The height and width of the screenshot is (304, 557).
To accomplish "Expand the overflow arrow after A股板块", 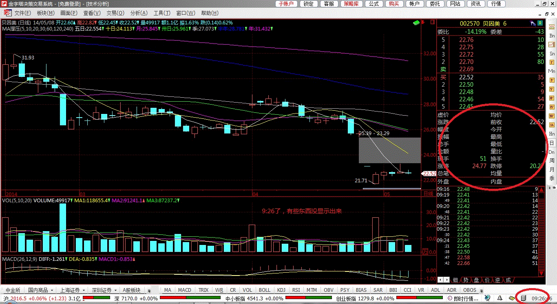I will (149, 291).
